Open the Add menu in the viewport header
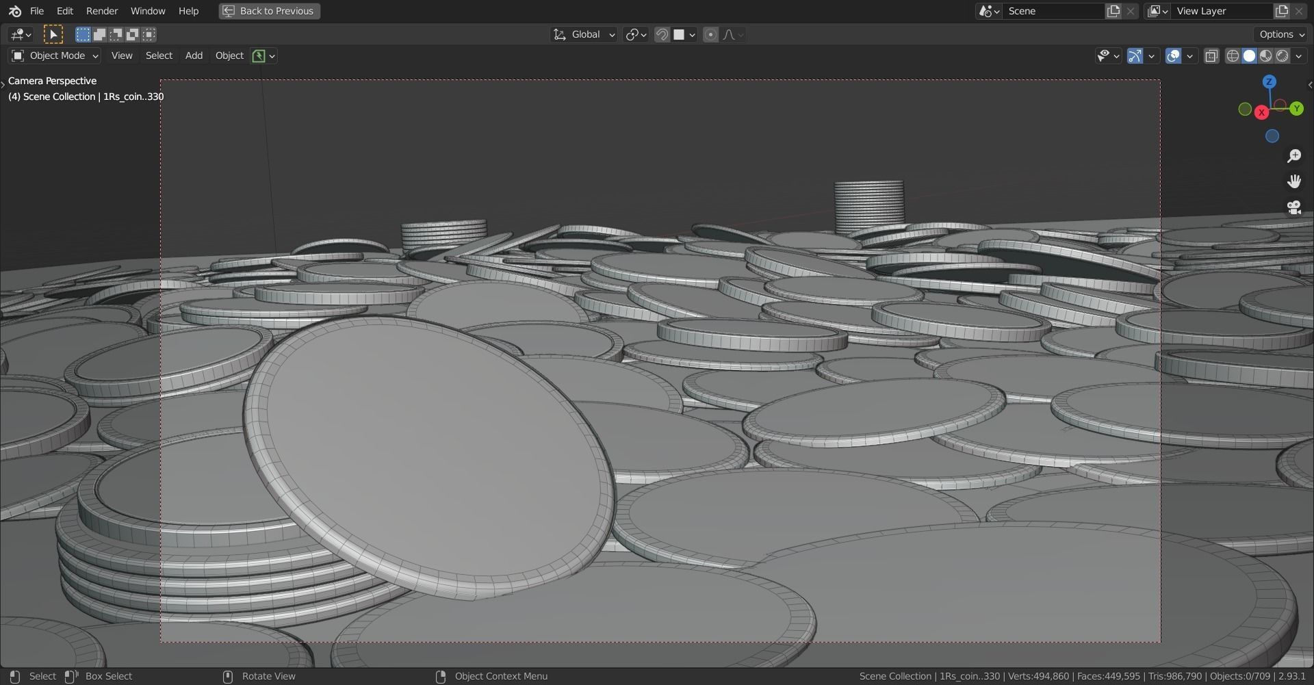This screenshot has width=1314, height=685. pos(194,55)
